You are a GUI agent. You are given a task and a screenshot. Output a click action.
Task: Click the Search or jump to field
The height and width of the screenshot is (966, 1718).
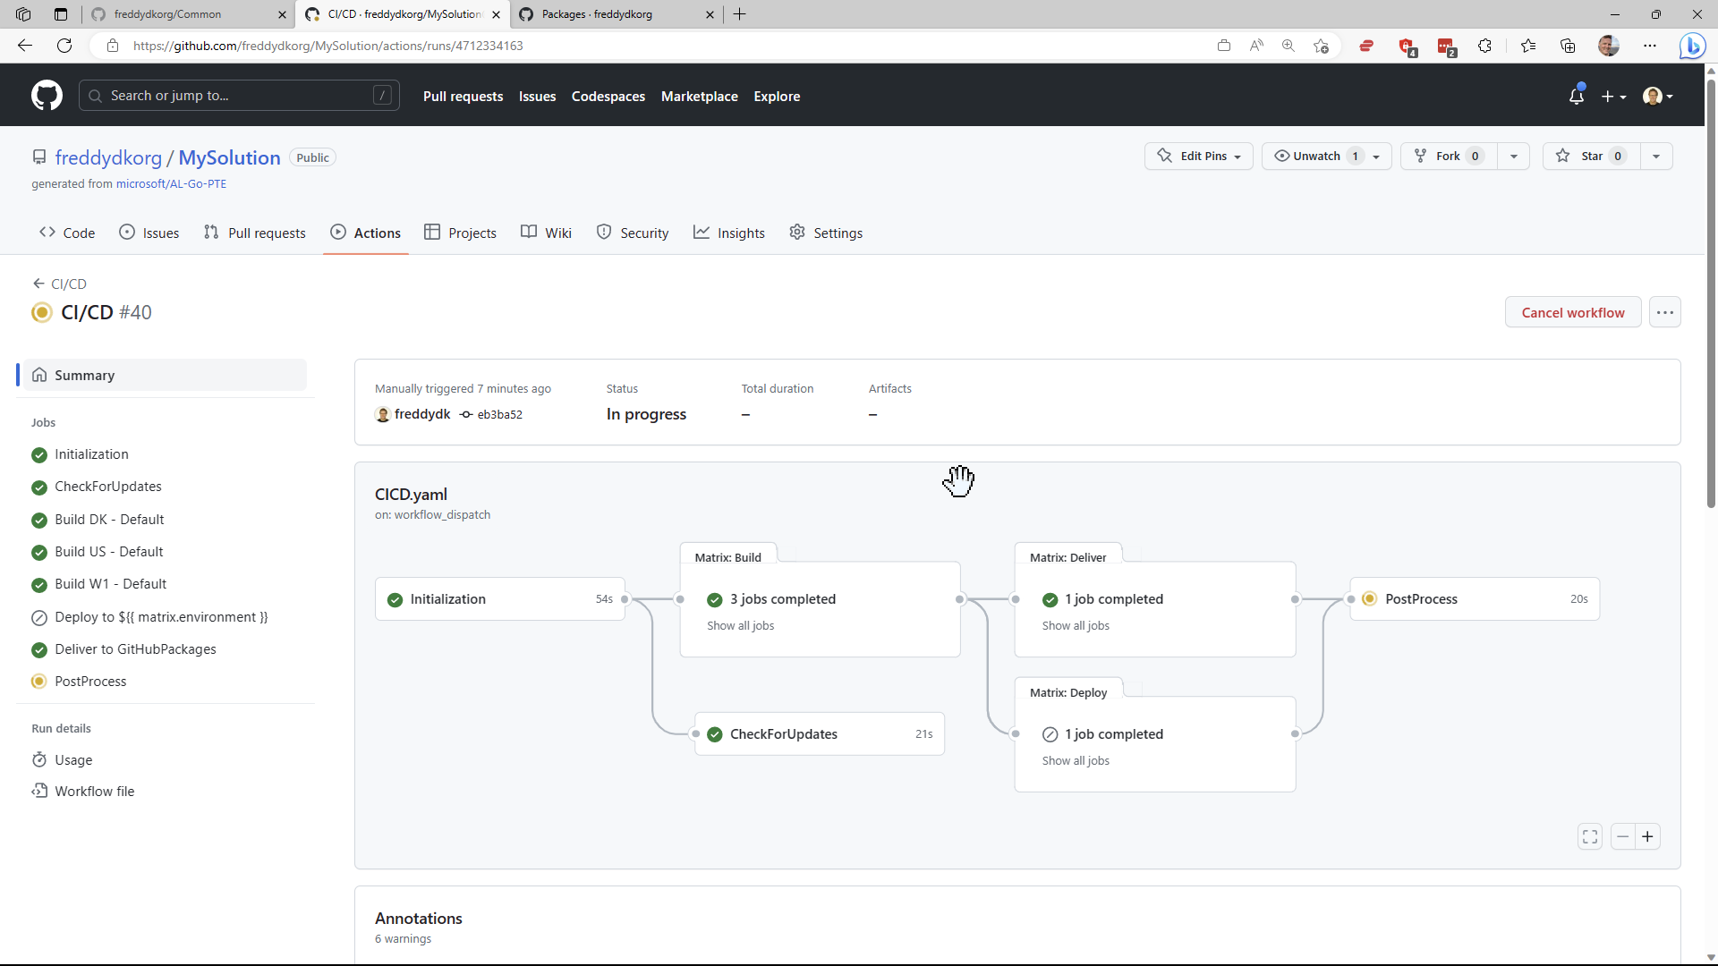[239, 95]
